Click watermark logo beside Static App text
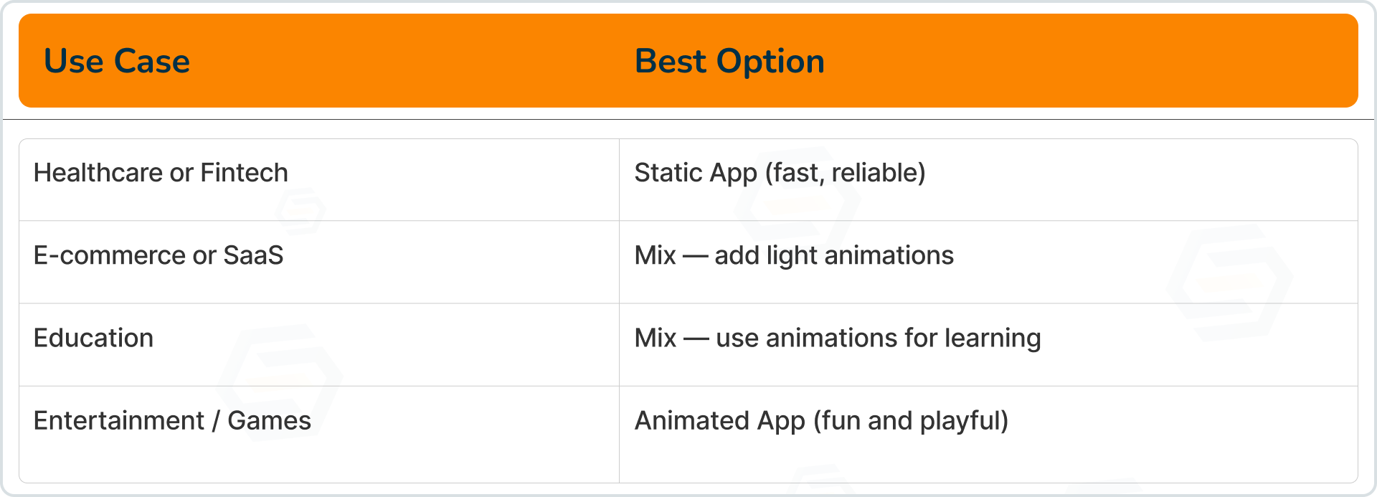 pyautogui.click(x=798, y=203)
